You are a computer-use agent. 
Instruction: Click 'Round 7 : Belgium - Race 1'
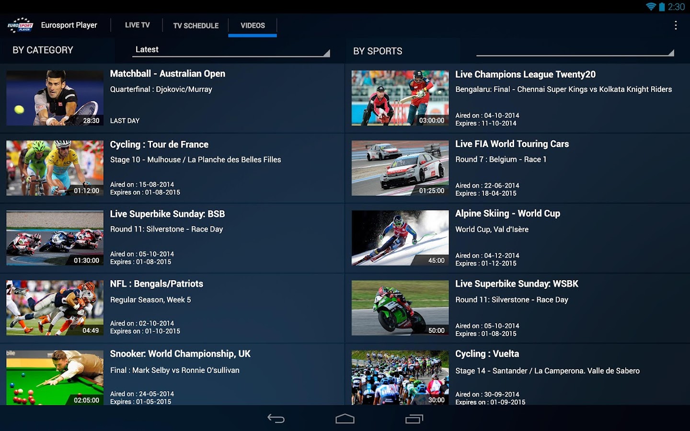point(501,159)
